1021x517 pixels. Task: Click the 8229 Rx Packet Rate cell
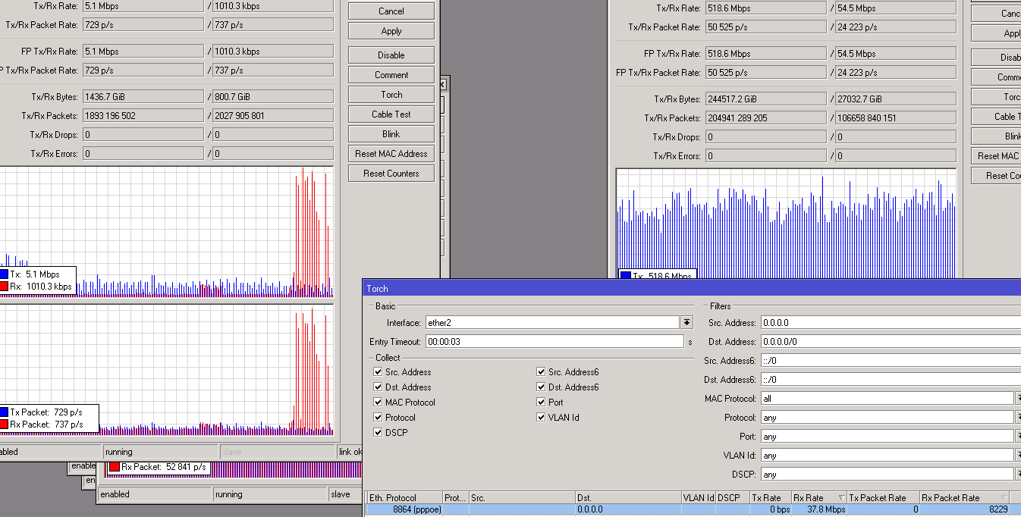click(x=965, y=509)
